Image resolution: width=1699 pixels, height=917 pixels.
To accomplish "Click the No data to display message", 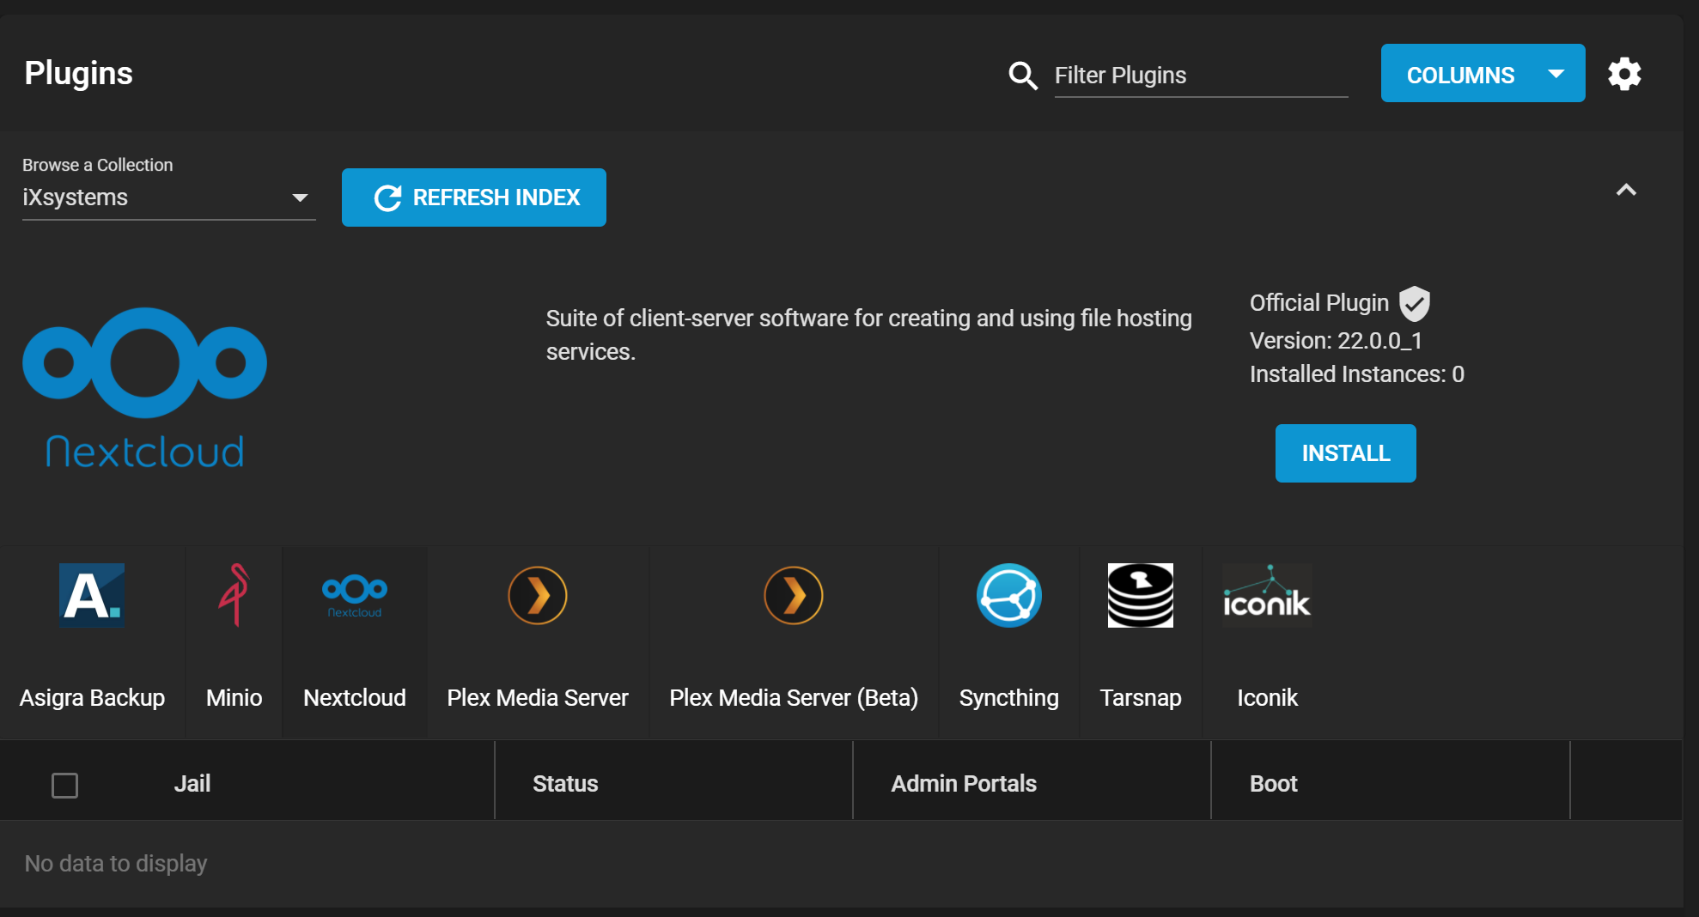I will pyautogui.click(x=116, y=864).
